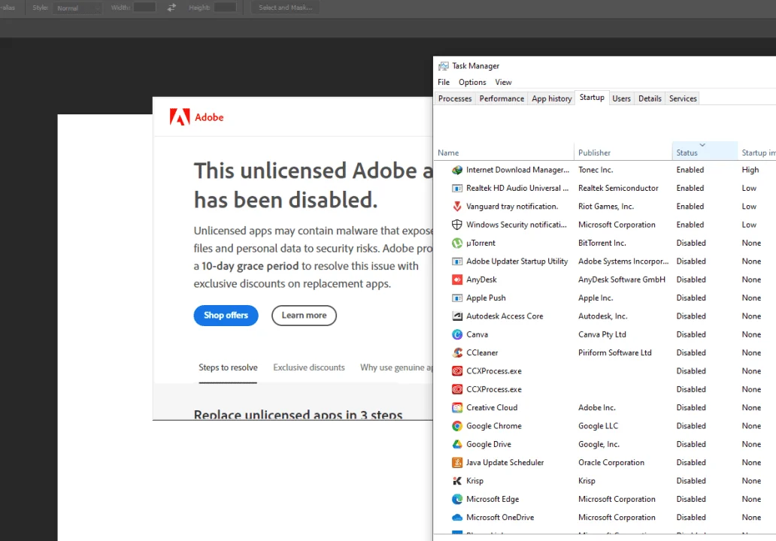The height and width of the screenshot is (541, 776).
Task: Click the Canva icon
Action: tap(456, 334)
